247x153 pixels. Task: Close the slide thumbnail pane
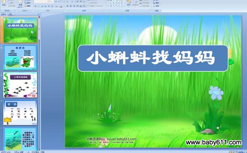click(38, 14)
